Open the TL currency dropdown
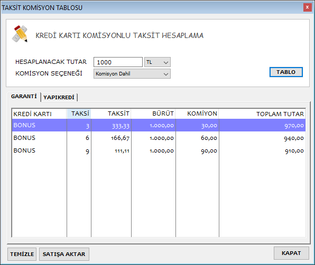The height and width of the screenshot is (265, 315). click(157, 62)
